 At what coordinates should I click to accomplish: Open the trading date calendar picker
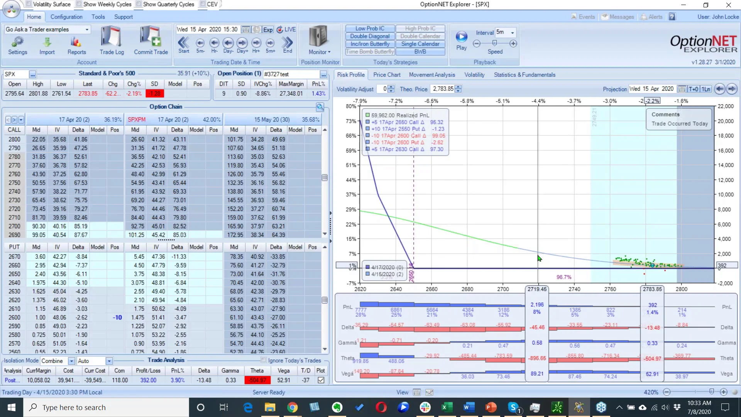tap(245, 30)
